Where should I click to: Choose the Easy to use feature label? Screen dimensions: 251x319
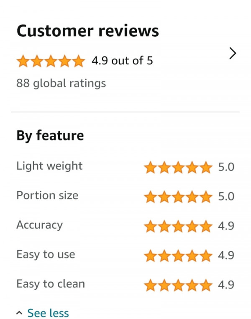(x=46, y=255)
